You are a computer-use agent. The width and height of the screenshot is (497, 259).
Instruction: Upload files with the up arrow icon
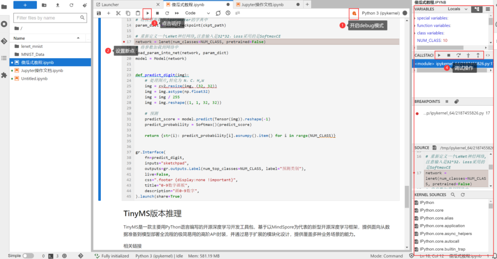[58, 5]
